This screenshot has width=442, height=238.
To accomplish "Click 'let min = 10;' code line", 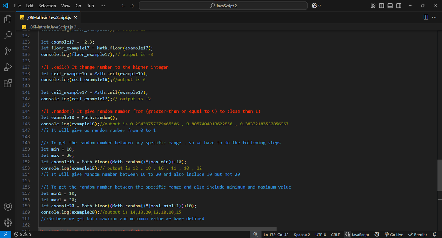I will [x=57, y=149].
